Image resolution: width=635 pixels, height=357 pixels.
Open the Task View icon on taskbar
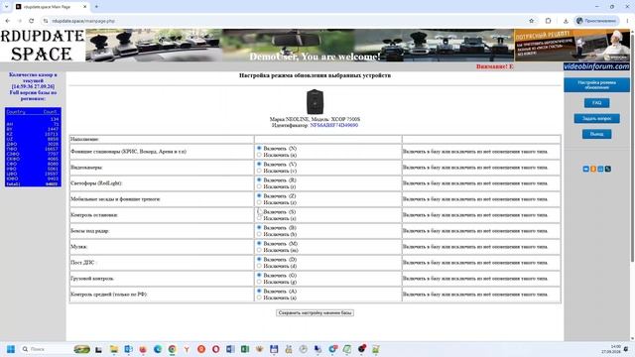click(x=98, y=349)
